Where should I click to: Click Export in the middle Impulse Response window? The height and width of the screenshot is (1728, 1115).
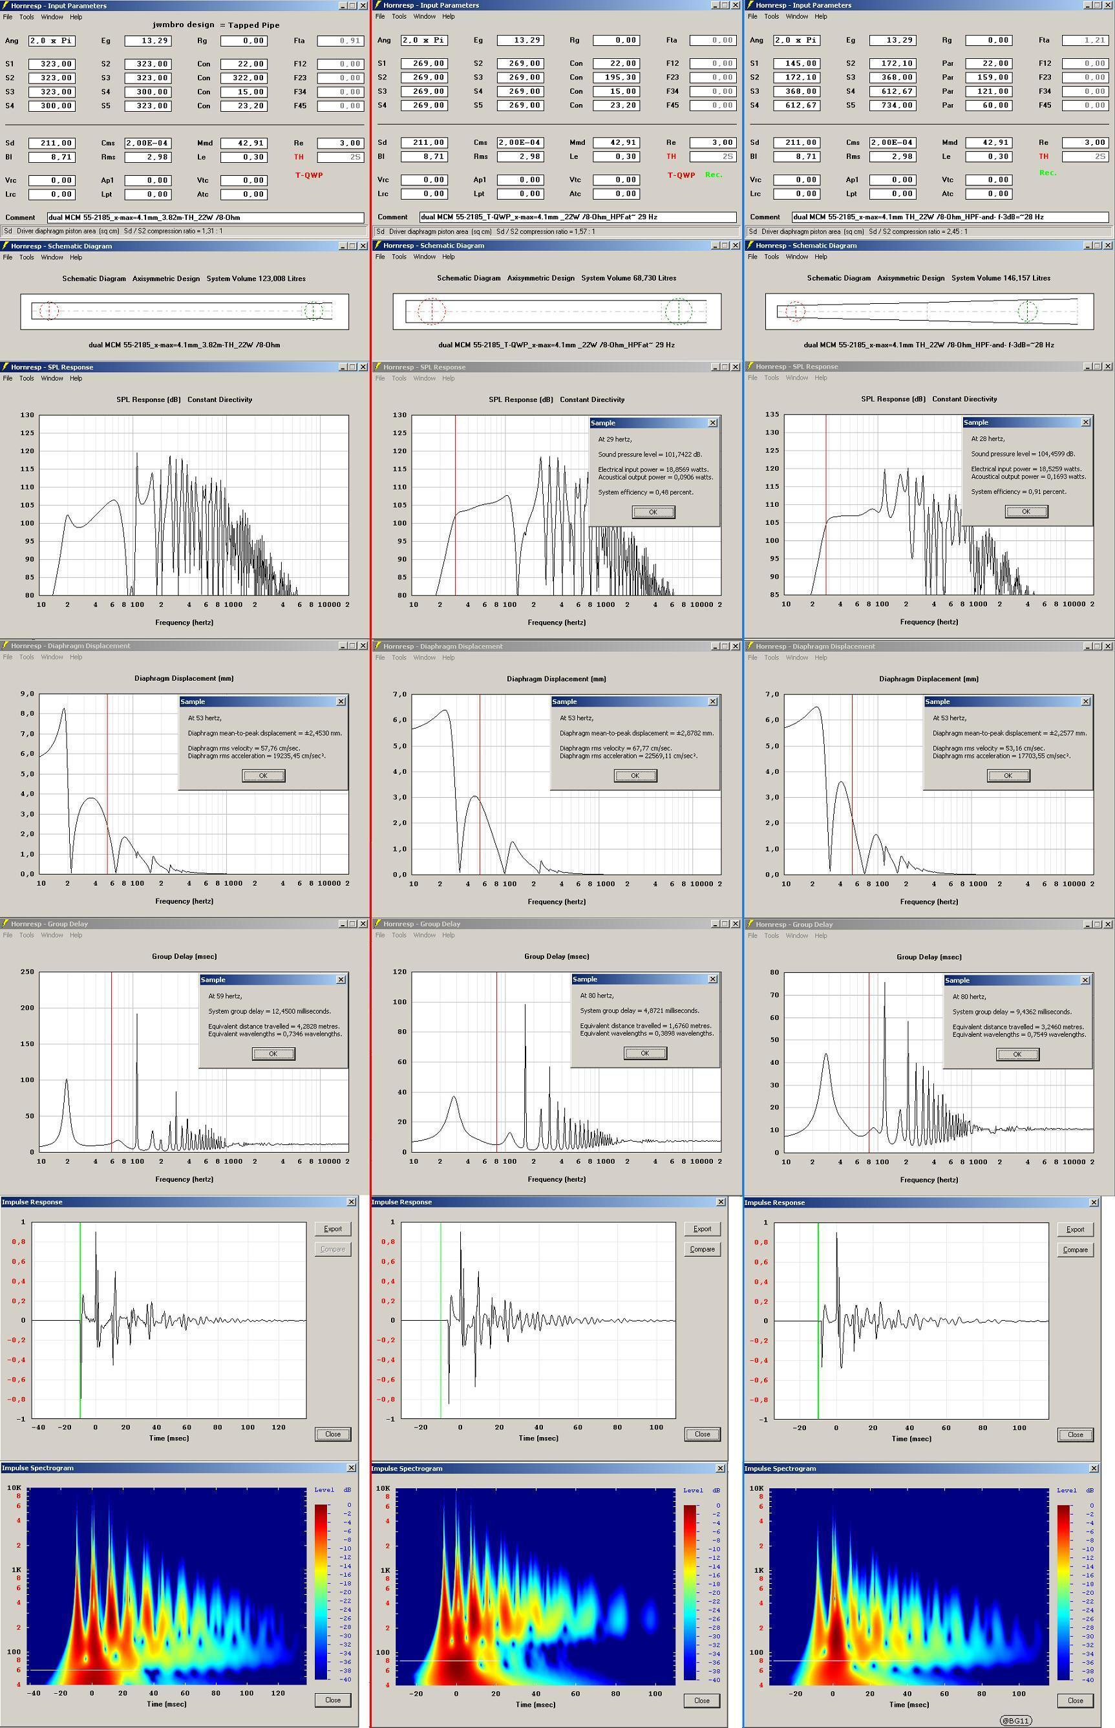pyautogui.click(x=703, y=1228)
